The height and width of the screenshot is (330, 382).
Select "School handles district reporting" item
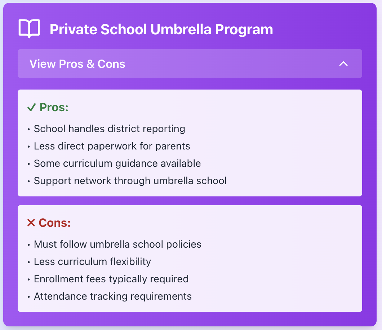click(x=109, y=129)
